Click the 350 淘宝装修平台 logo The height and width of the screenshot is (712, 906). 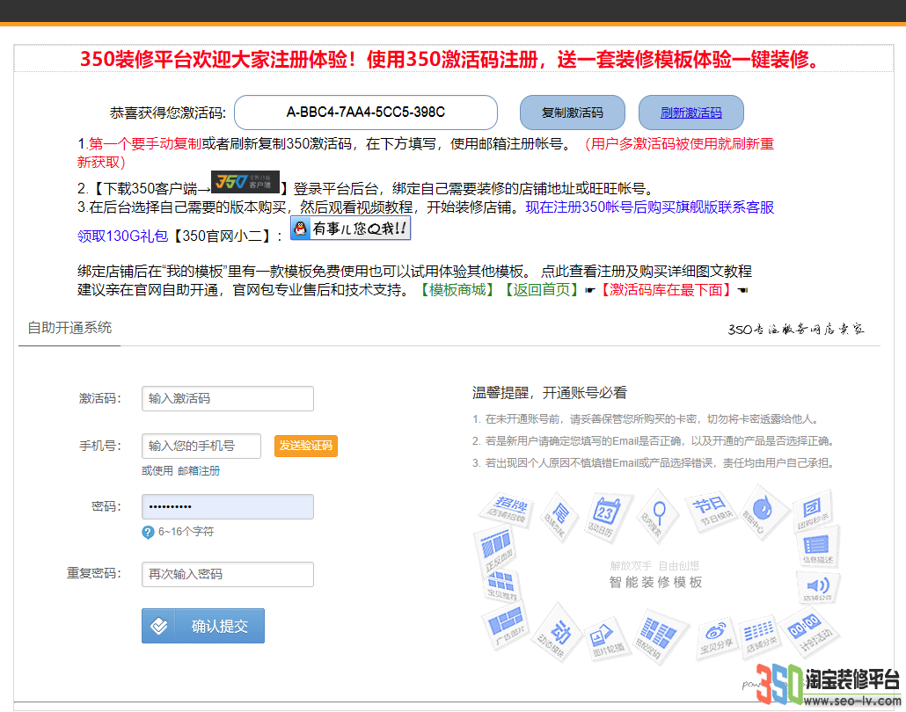(829, 684)
